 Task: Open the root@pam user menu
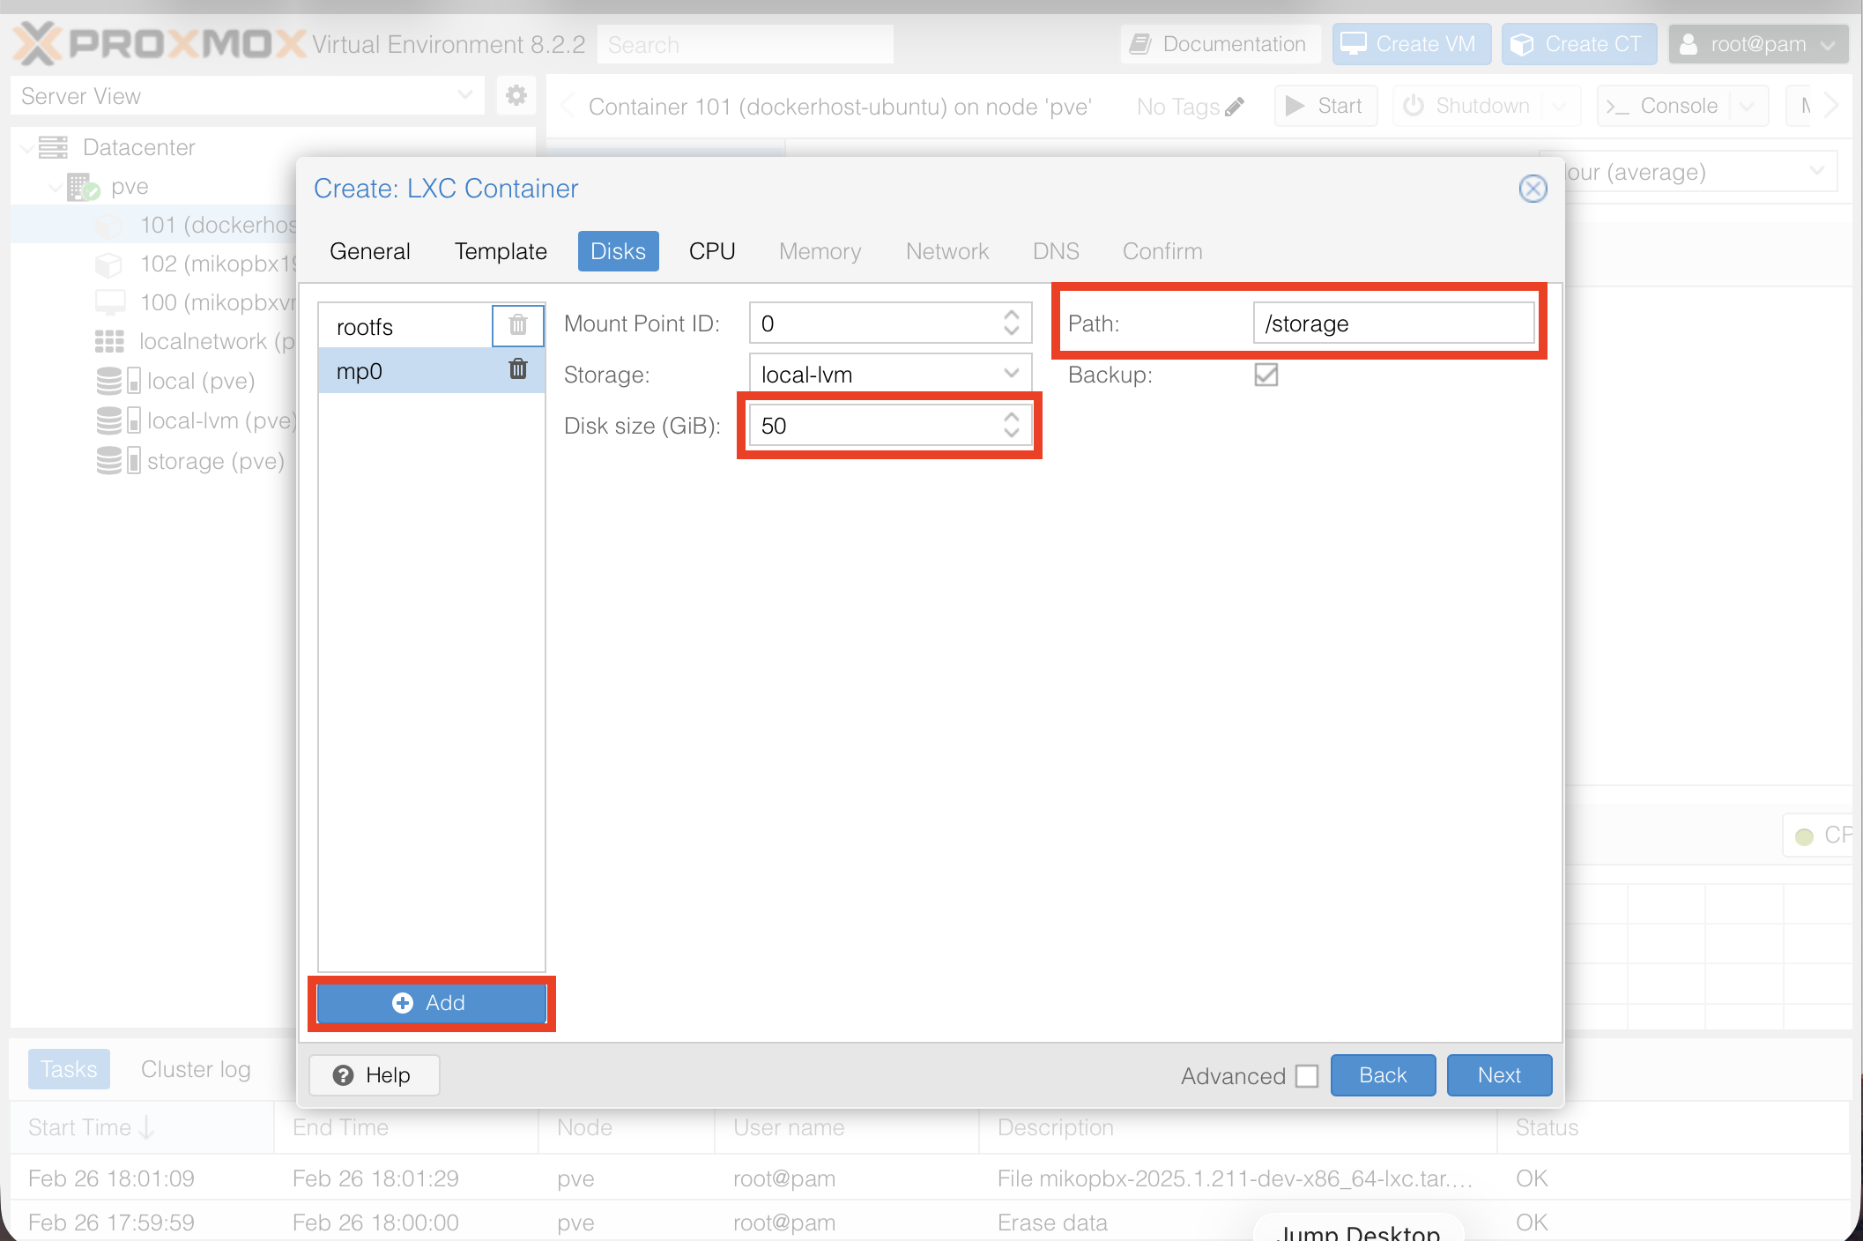coord(1757,44)
